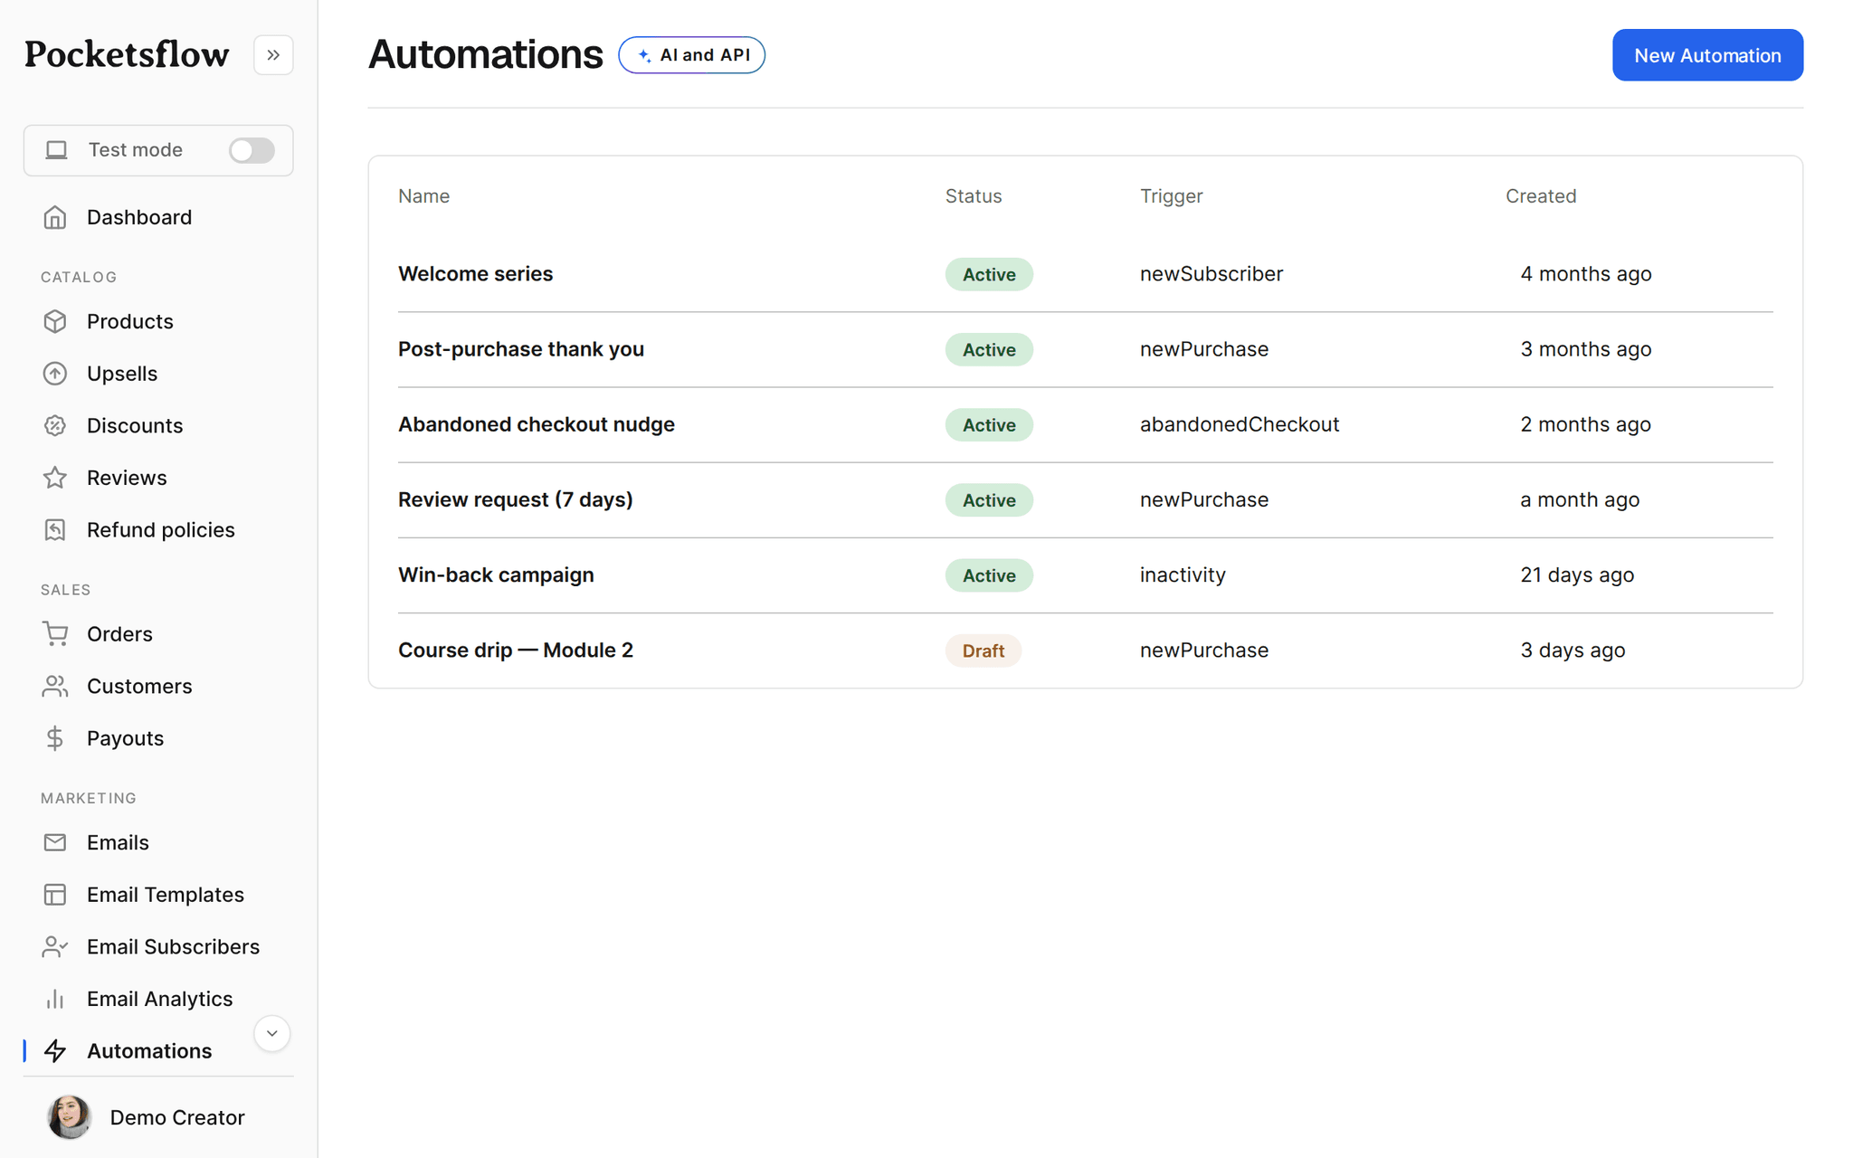Image resolution: width=1853 pixels, height=1158 pixels.
Task: Navigate to Email Subscribers
Action: (x=158, y=946)
